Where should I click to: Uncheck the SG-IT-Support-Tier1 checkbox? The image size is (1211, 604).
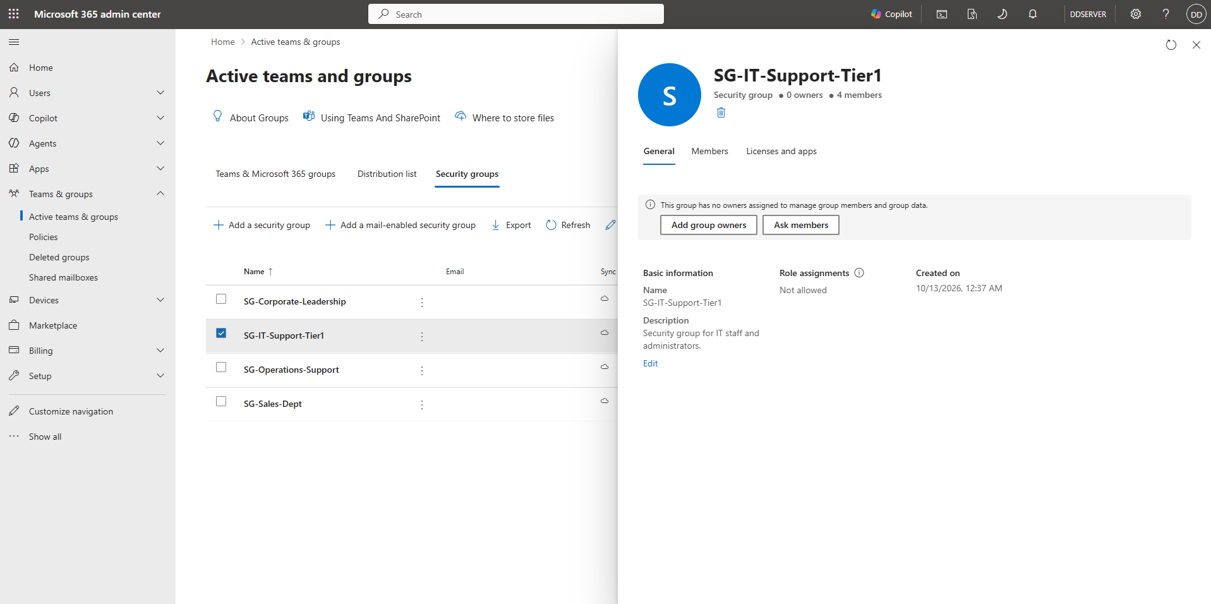221,333
